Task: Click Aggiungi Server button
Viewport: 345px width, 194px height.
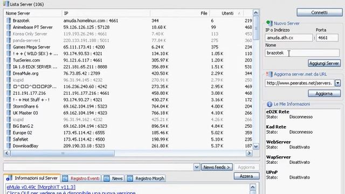Action: pos(324,64)
